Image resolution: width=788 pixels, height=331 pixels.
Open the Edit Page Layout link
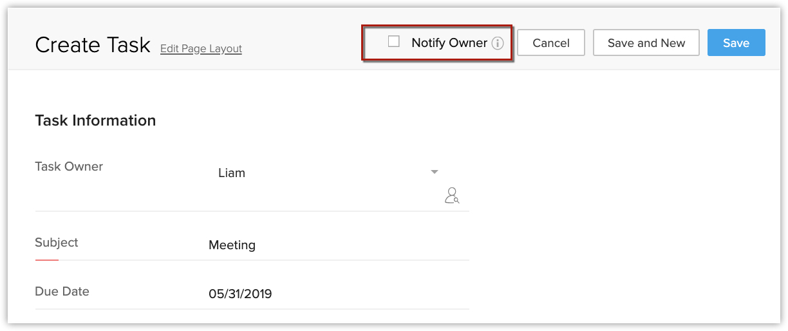pyautogui.click(x=201, y=49)
